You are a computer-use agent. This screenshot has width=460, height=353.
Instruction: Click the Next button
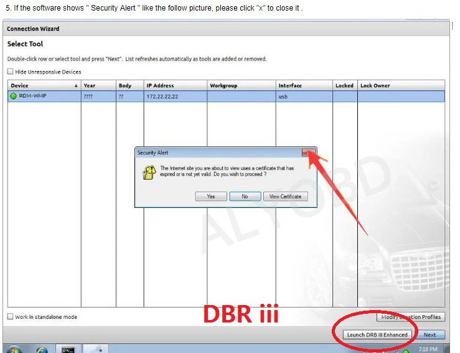[429, 334]
